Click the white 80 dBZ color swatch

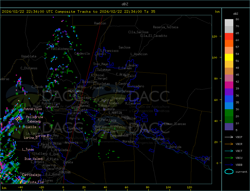coord(229,23)
